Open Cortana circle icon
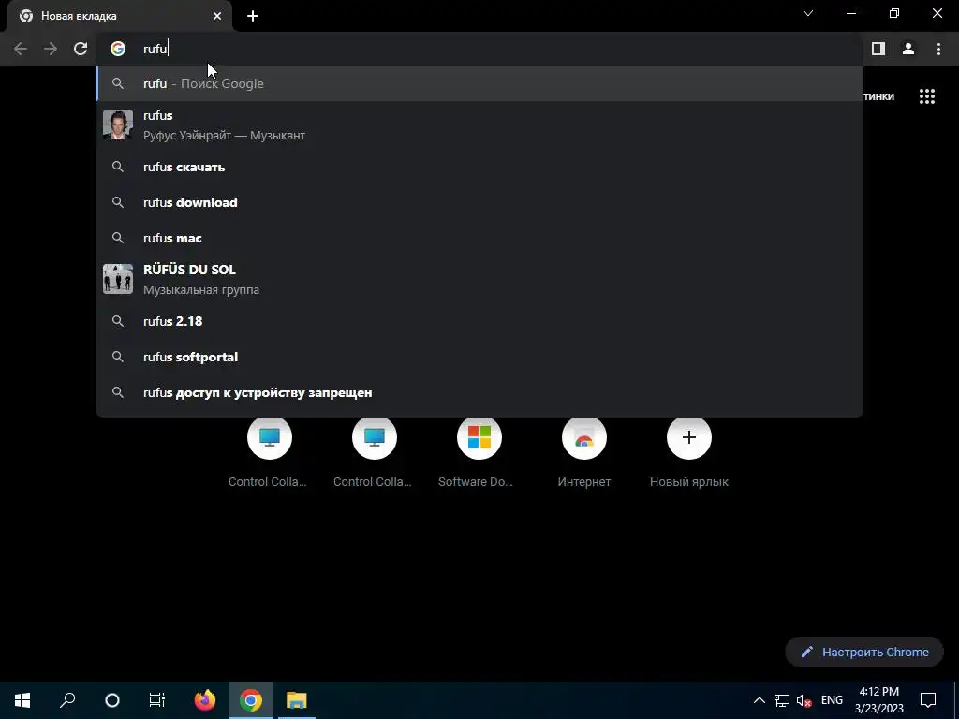Screen dimensions: 959x719 112,700
